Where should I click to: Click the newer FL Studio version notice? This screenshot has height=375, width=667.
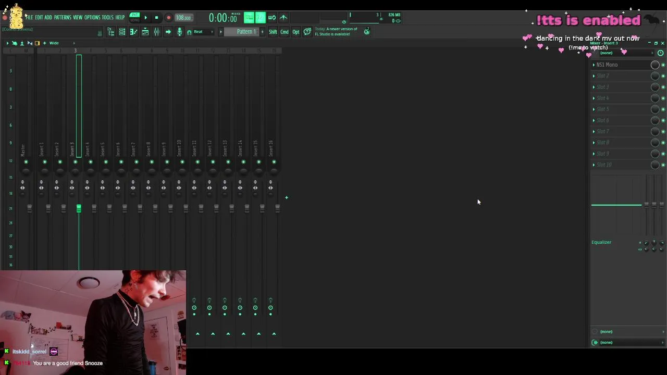click(336, 32)
